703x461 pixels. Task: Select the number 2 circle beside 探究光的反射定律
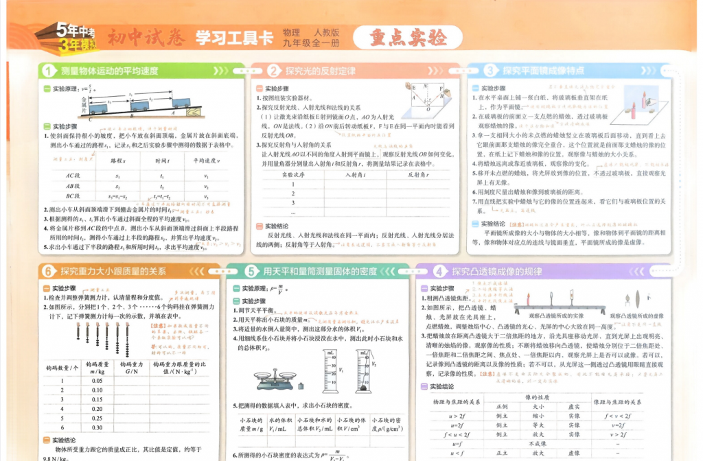273,71
